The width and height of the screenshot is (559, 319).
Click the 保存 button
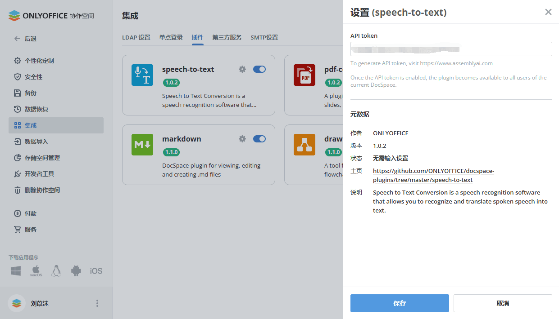(400, 303)
